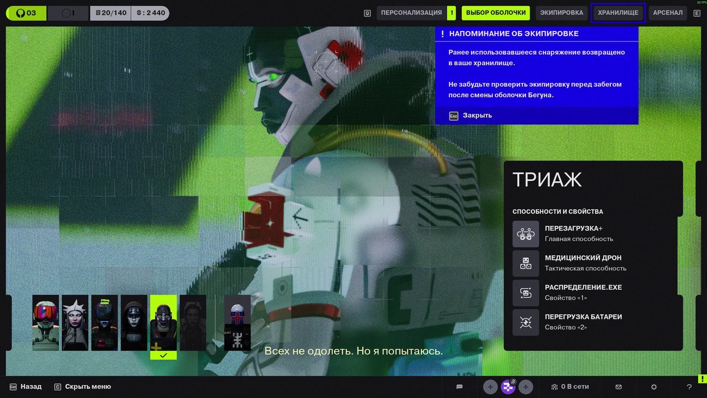The height and width of the screenshot is (398, 707).
Task: Open the Арсенал tab
Action: [668, 13]
